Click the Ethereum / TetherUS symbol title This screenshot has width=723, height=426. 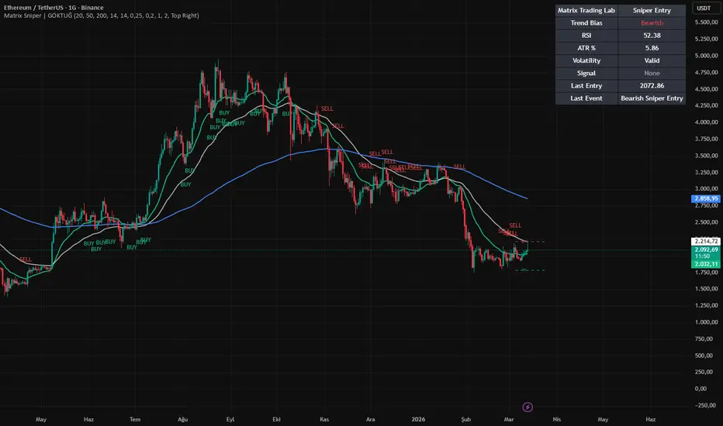54,8
